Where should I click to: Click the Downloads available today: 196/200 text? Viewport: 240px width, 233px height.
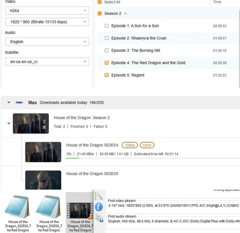point(72,103)
